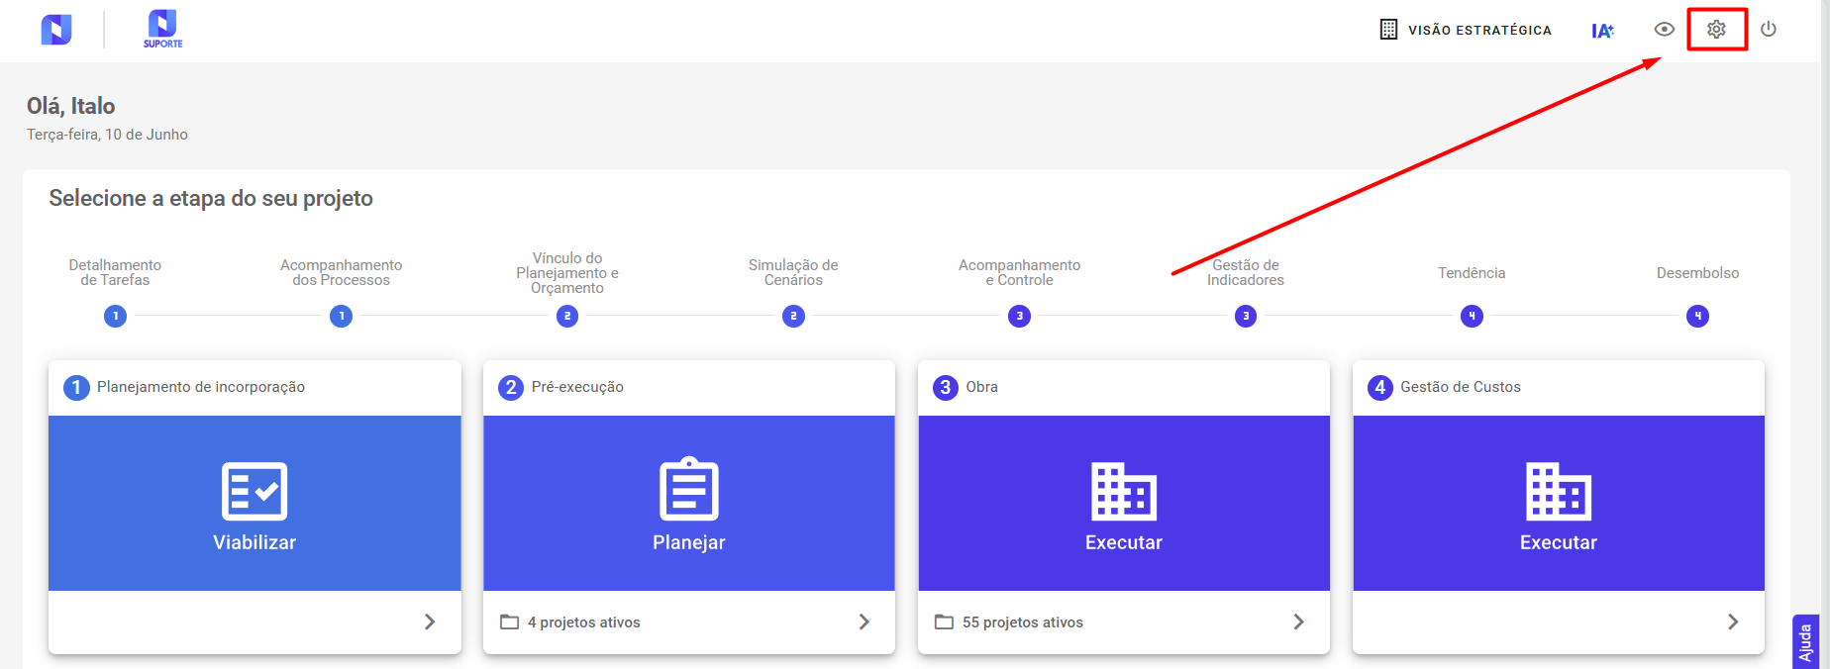Screen dimensions: 1830x669
Task: Toggle the eye visibility icon in header
Action: pos(1665,29)
